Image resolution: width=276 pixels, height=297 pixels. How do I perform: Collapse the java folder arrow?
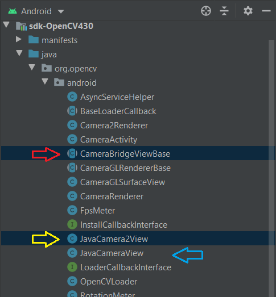pyautogui.click(x=19, y=53)
